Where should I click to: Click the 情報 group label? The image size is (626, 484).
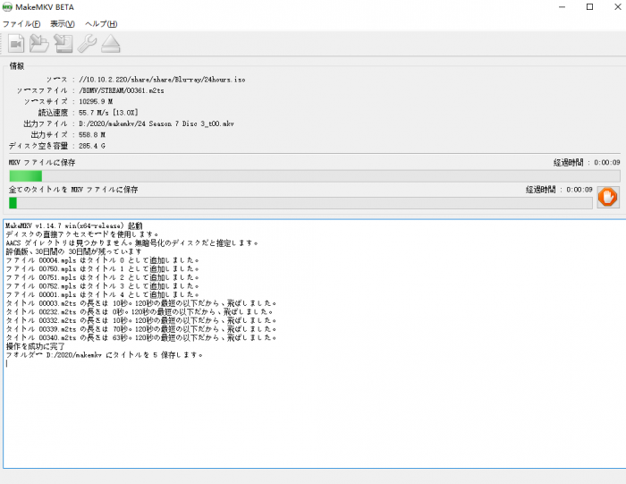point(17,66)
